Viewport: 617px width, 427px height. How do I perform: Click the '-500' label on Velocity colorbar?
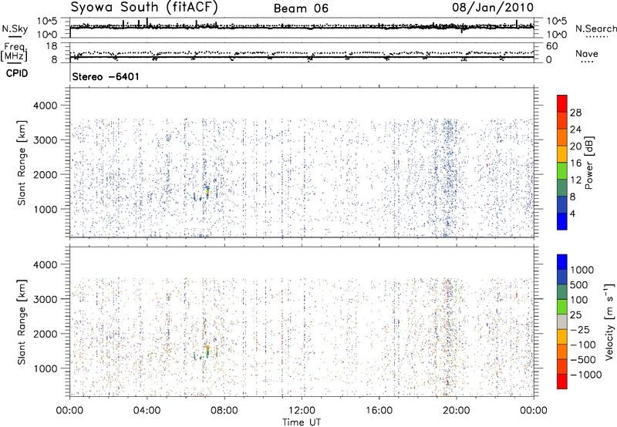click(583, 360)
